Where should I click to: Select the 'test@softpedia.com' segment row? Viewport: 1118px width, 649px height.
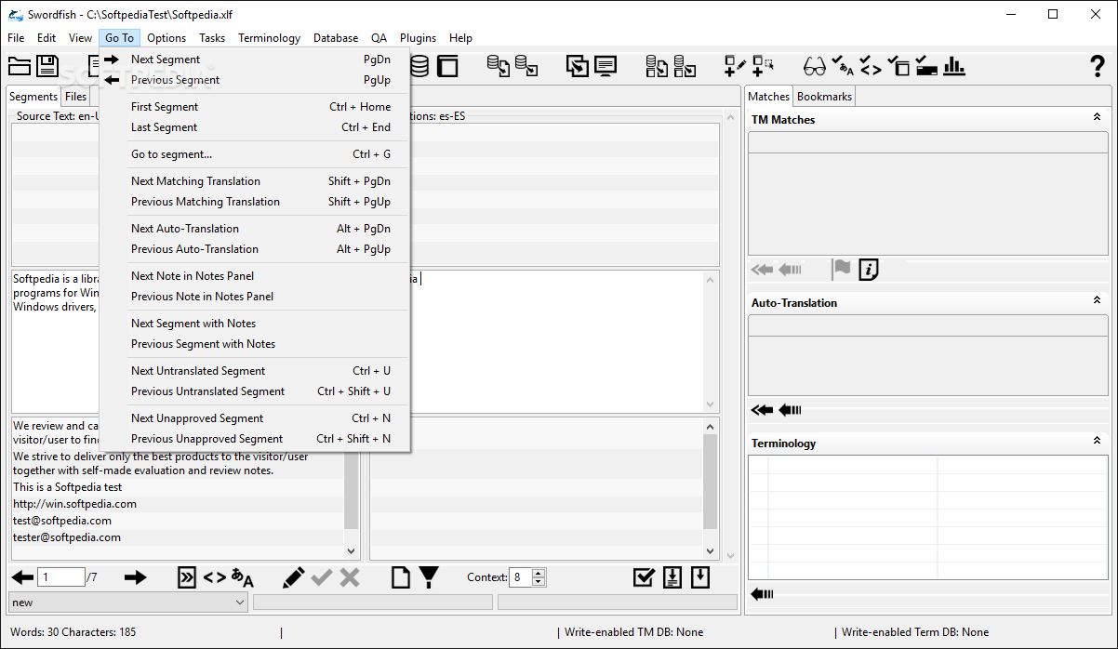pos(177,521)
